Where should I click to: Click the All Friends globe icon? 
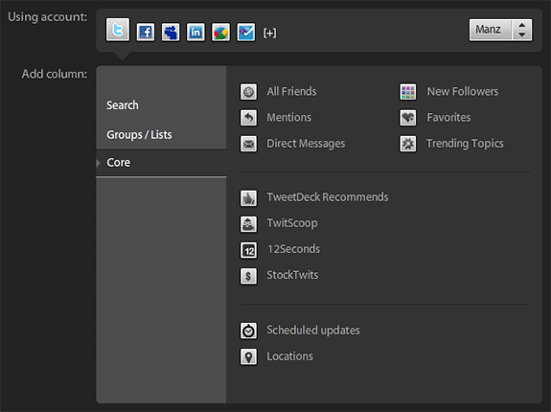click(x=248, y=92)
